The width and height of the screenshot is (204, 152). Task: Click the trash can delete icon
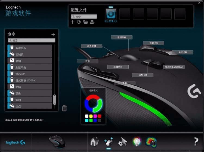(64, 108)
